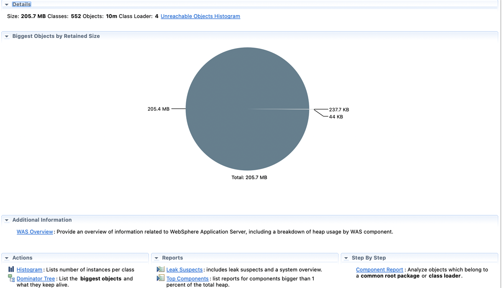The width and height of the screenshot is (502, 288).
Task: Open the Leak Suspects report link
Action: 184,270
